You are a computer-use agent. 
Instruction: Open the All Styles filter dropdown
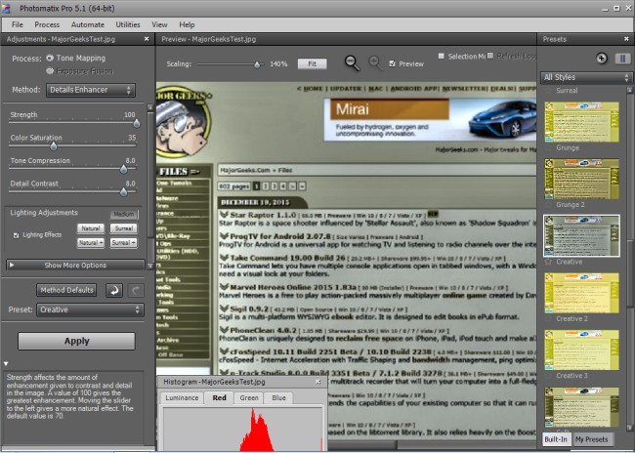586,77
